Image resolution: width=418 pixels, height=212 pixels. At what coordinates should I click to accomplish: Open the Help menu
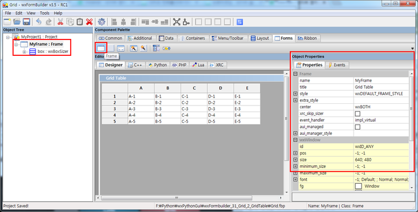tap(58, 13)
